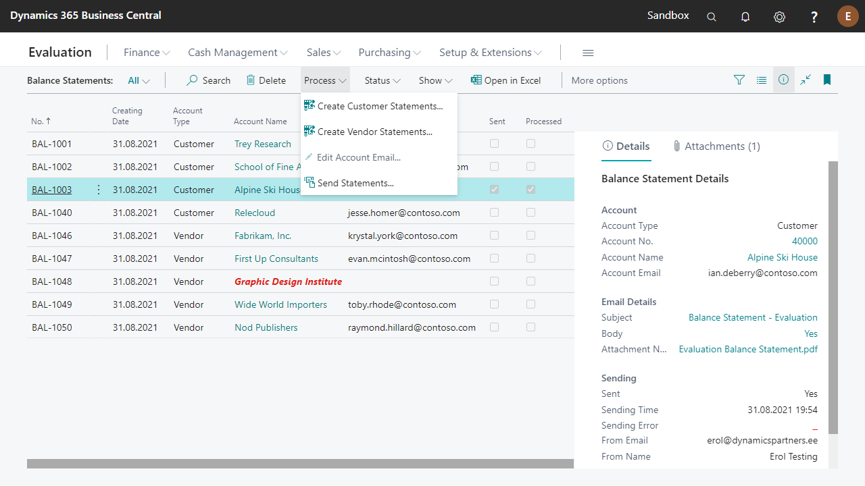The width and height of the screenshot is (865, 486).
Task: Select Create Customer Statements menu item
Action: pyautogui.click(x=379, y=106)
